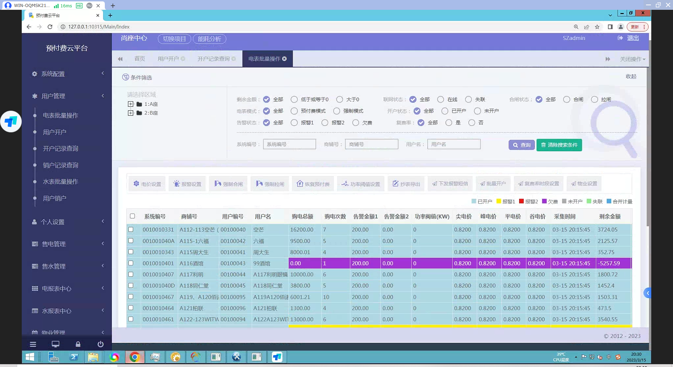Click the 抄表导出 export icon button
Viewport: 673px width, 367px height.
point(406,184)
